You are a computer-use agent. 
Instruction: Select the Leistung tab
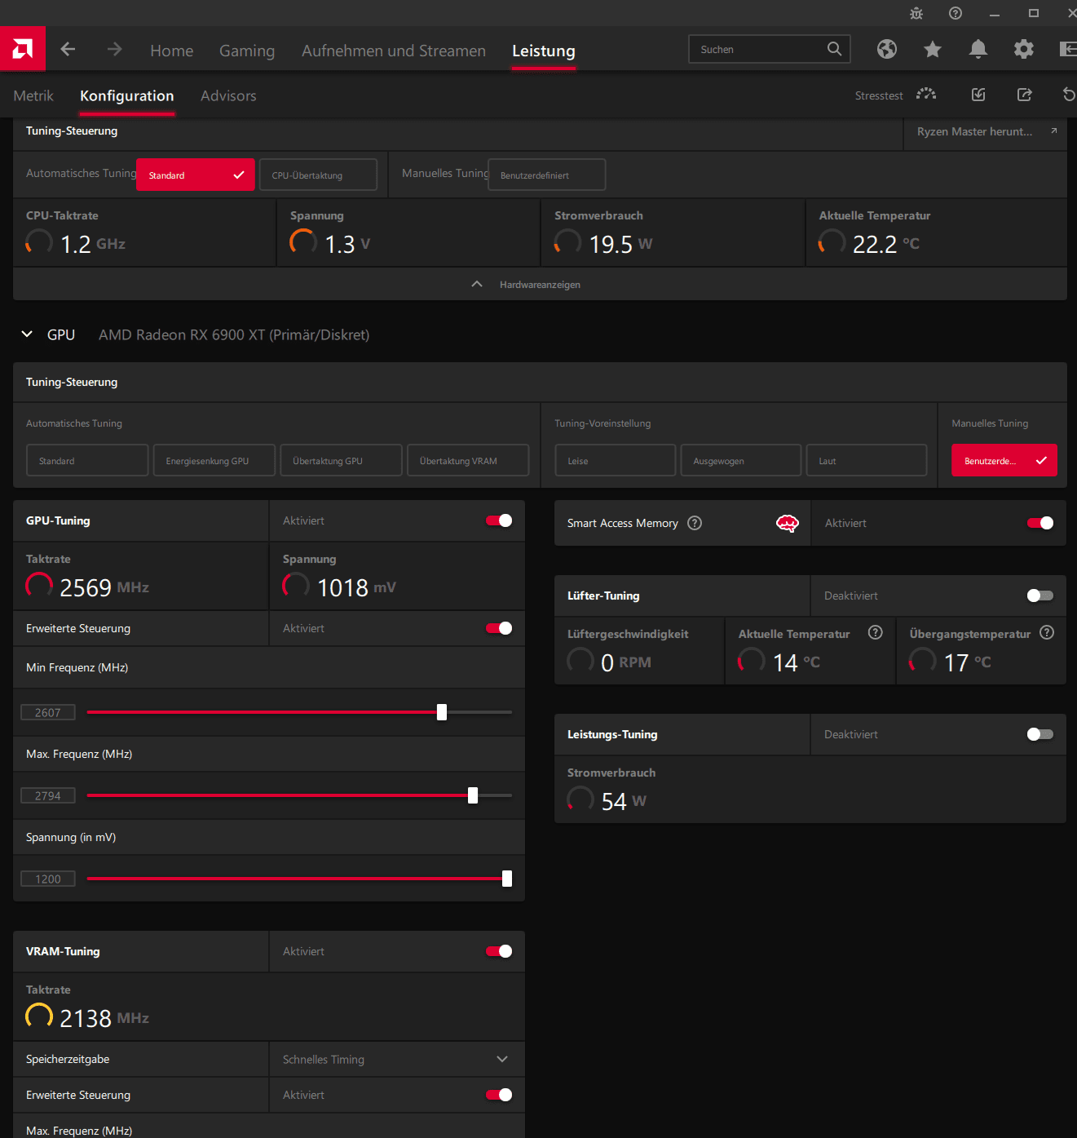click(544, 51)
